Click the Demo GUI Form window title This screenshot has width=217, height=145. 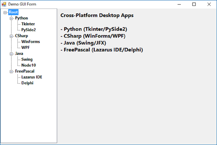coord(22,4)
